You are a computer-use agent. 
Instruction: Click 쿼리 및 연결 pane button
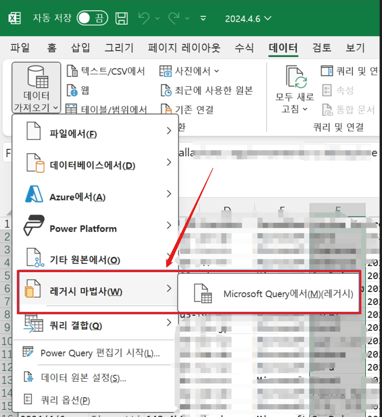point(349,71)
